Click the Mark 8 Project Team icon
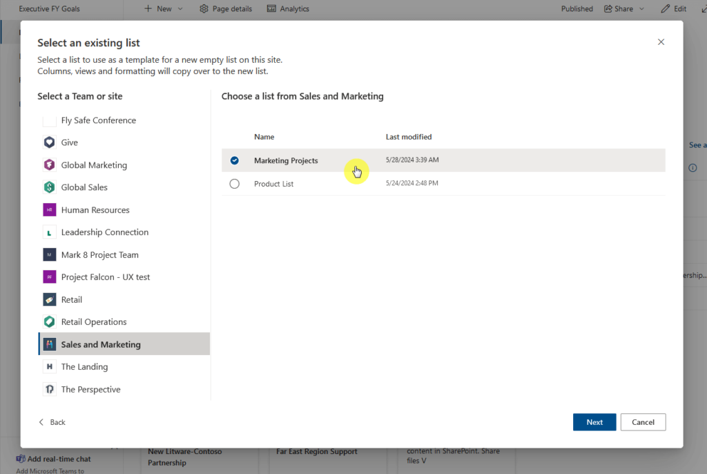The image size is (707, 474). [49, 254]
